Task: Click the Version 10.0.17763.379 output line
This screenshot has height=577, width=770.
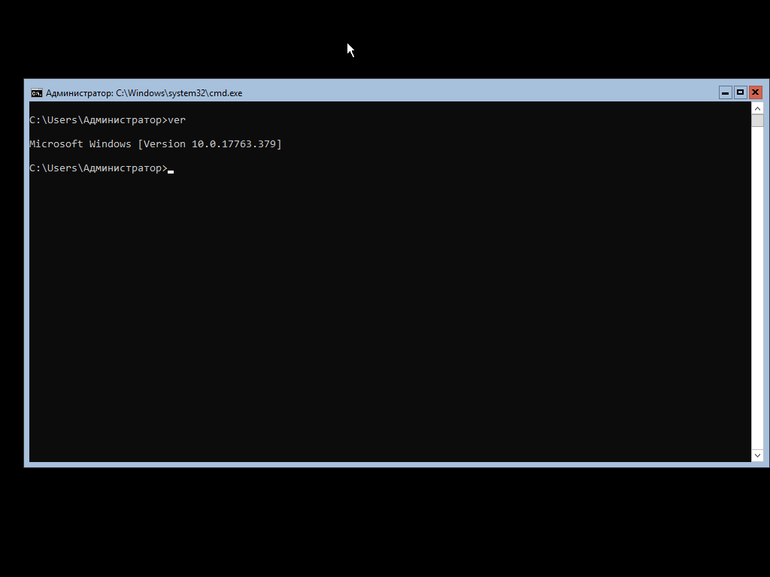Action: [156, 144]
